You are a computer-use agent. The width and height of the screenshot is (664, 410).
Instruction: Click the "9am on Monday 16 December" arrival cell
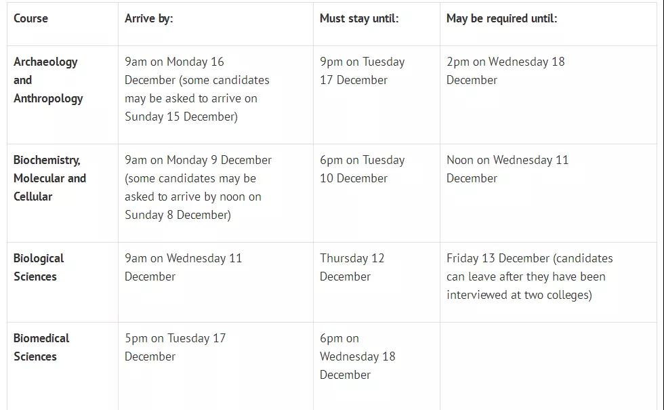[x=196, y=89]
